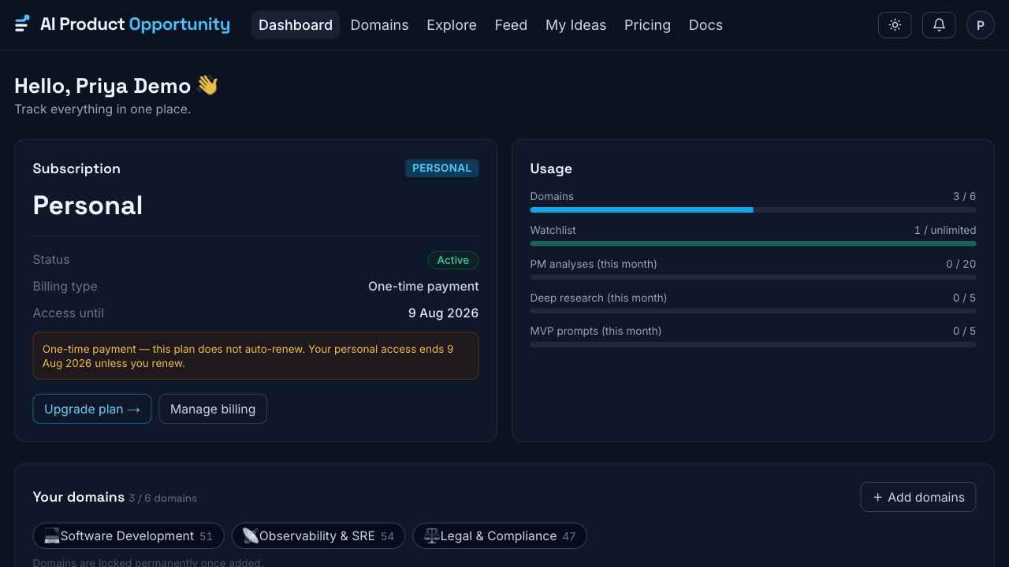This screenshot has height=567, width=1009.
Task: Open My Ideas in the navigation
Action: 575,25
